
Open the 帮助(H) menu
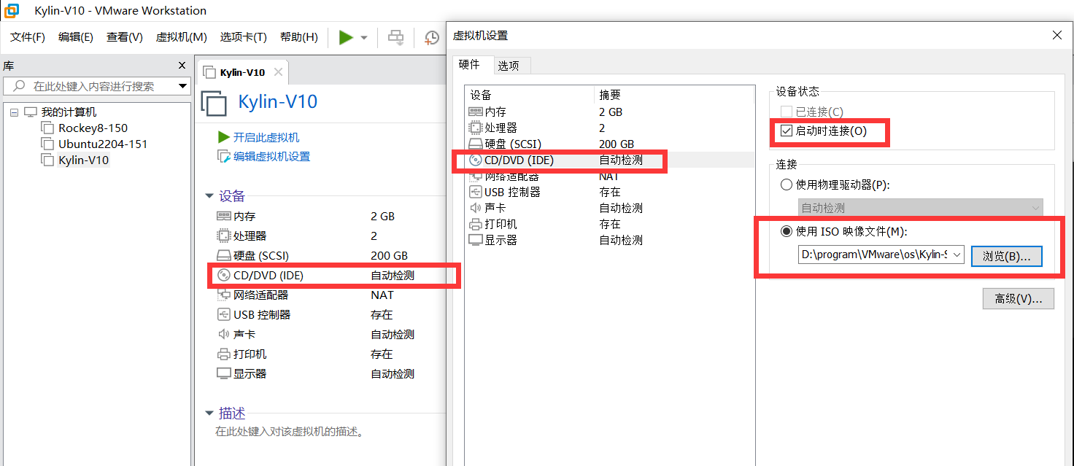point(299,37)
